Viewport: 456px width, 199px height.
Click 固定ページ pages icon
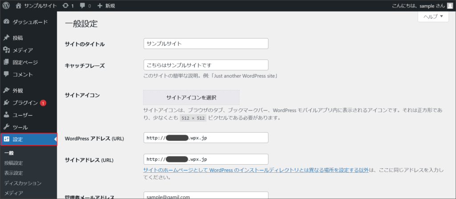click(x=6, y=62)
